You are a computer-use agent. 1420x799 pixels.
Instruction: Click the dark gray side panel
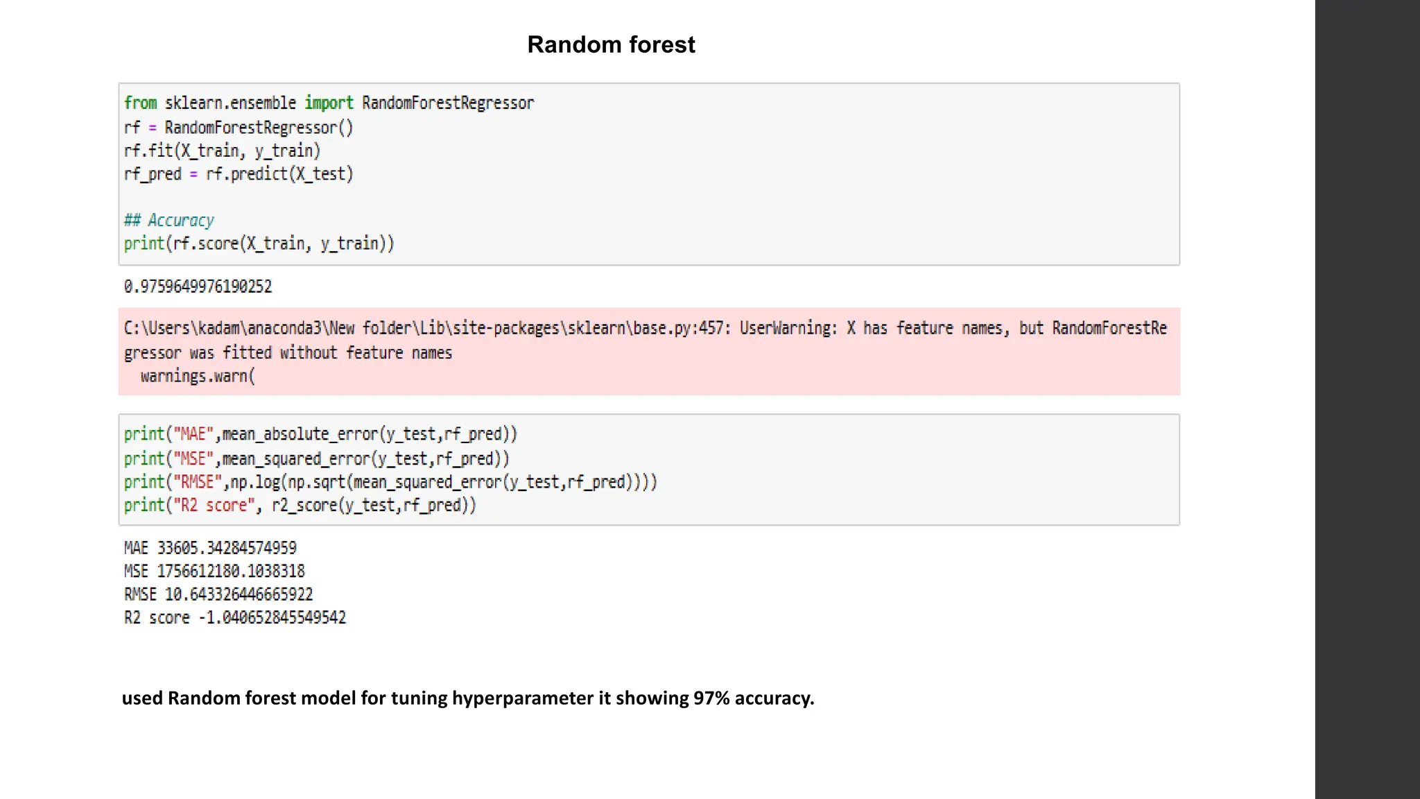pyautogui.click(x=1367, y=399)
